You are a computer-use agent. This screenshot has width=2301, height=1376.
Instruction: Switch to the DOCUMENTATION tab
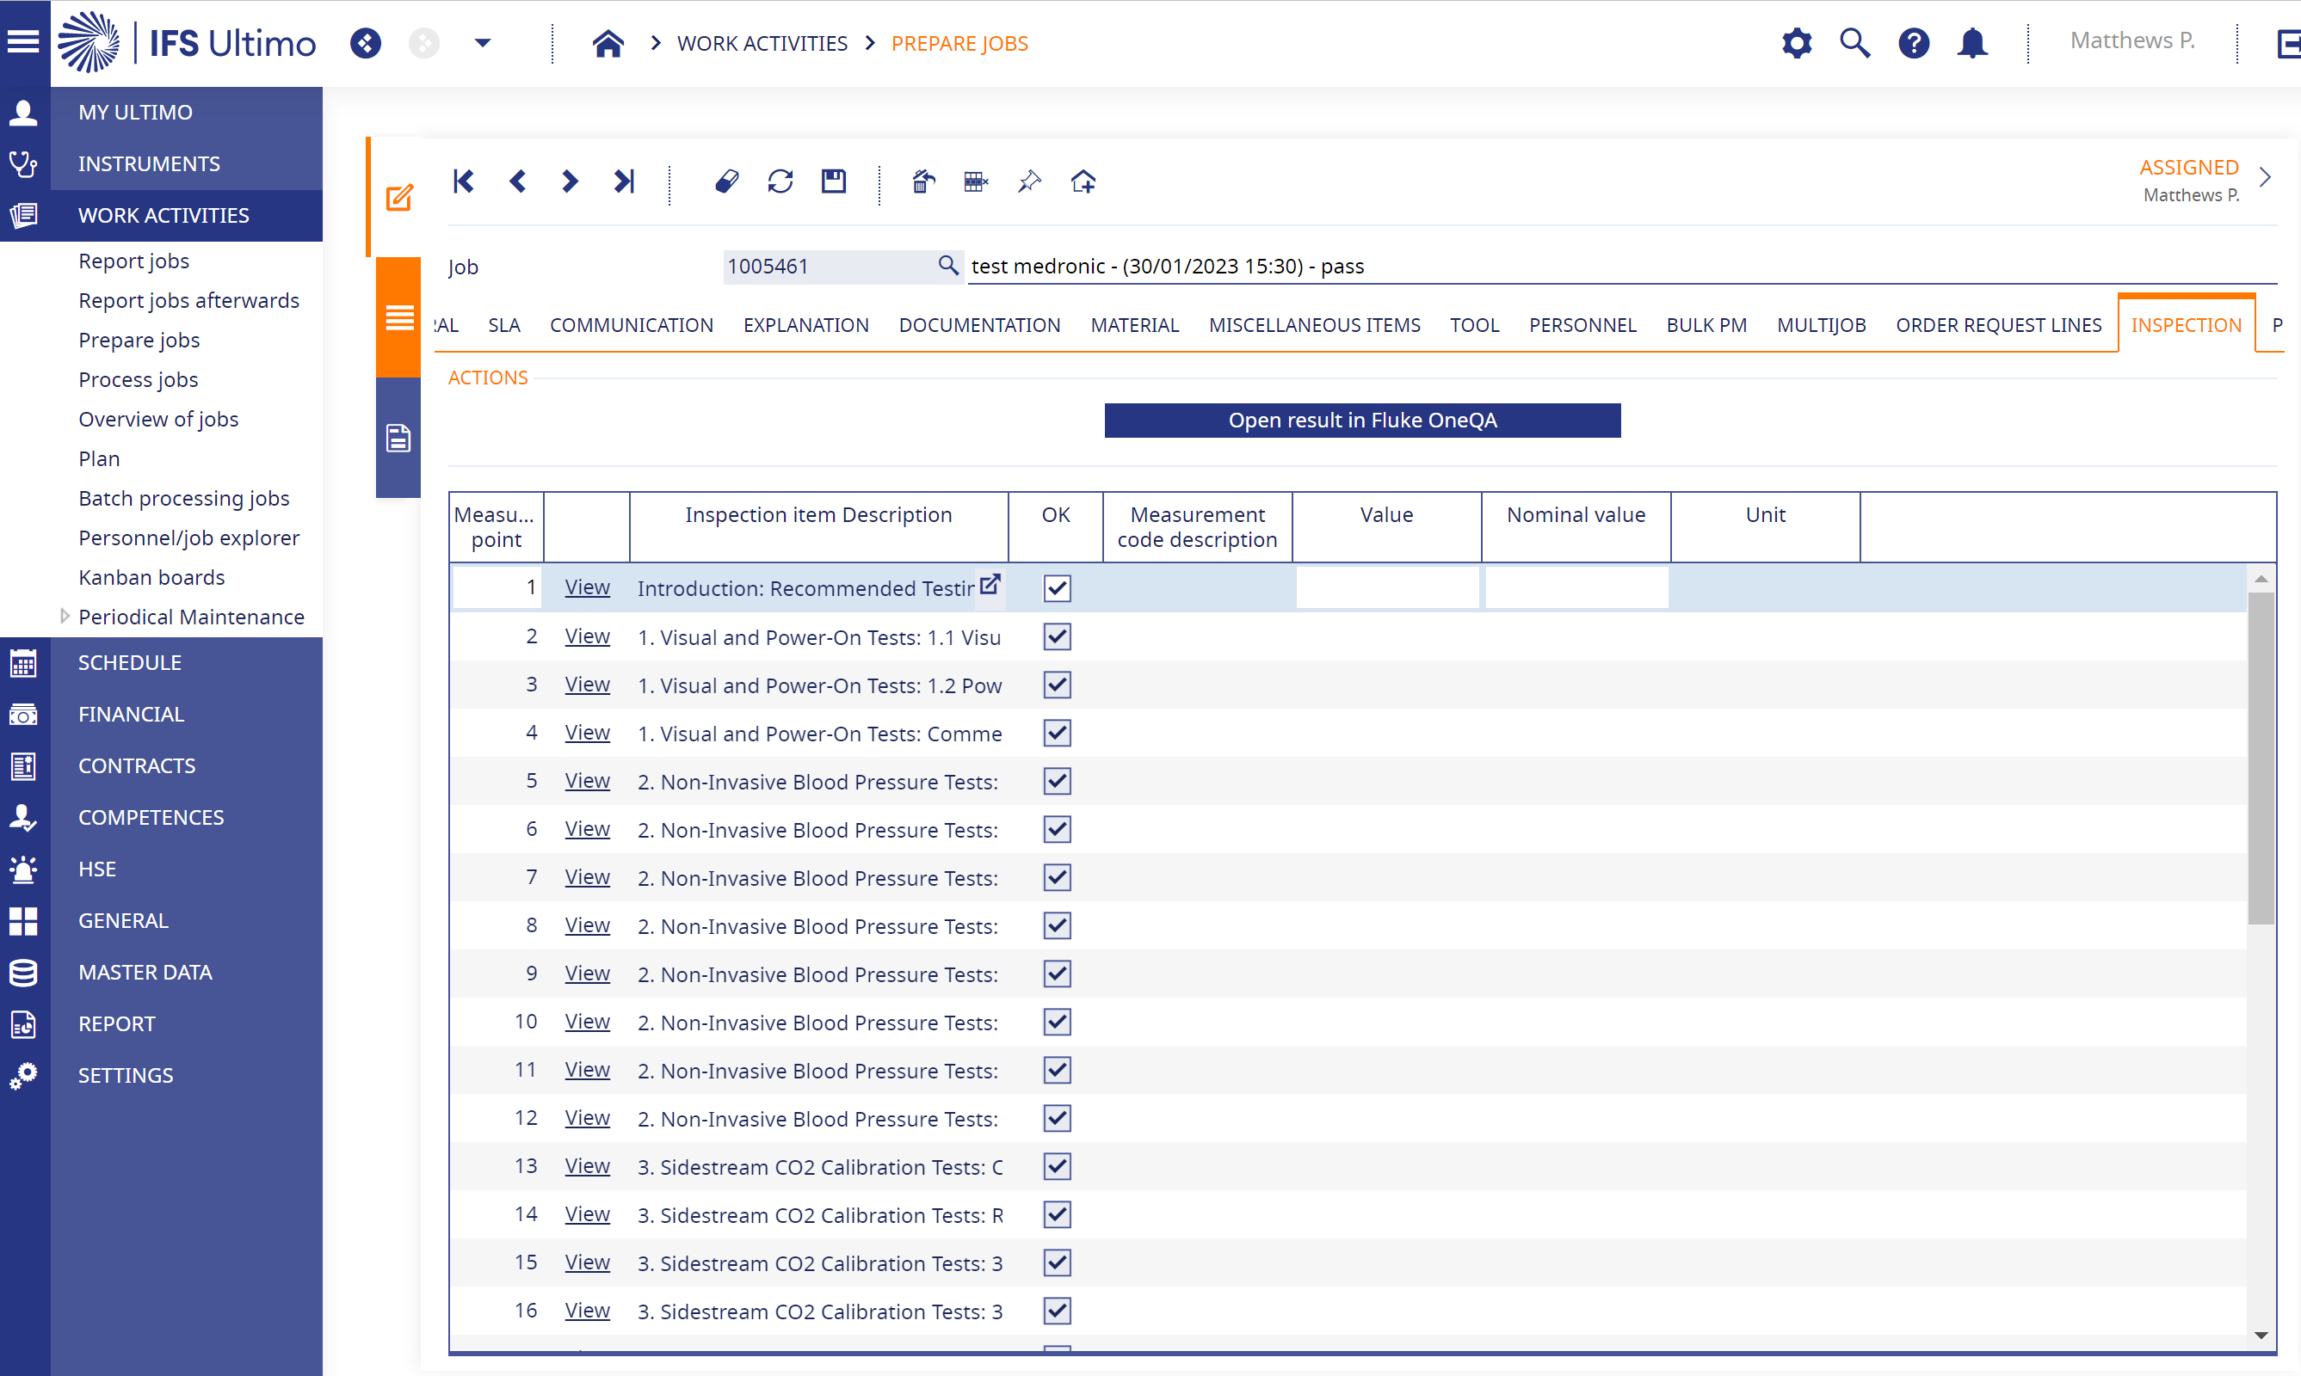tap(979, 325)
